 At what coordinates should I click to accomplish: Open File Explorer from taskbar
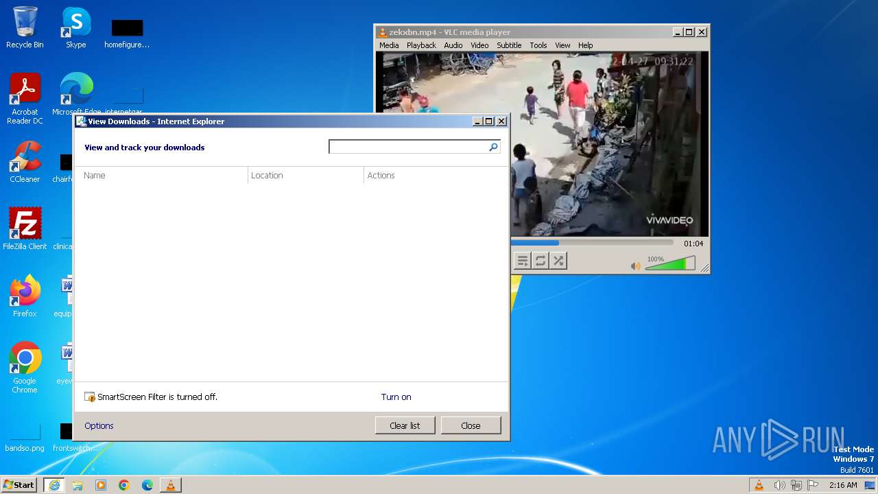(x=78, y=485)
